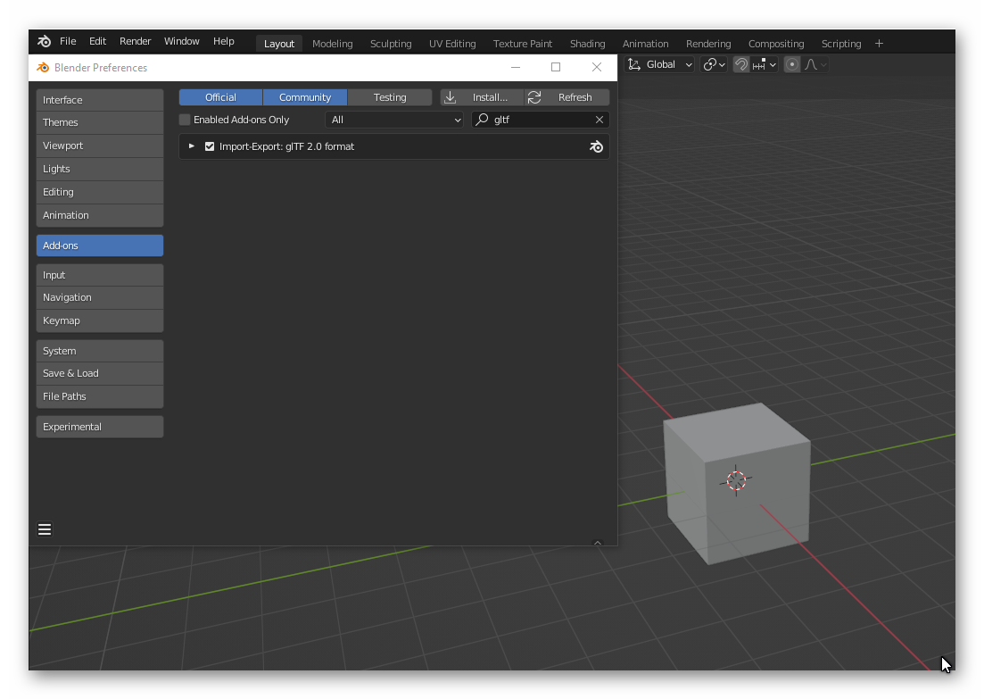The image size is (984, 699).
Task: Open the preferences hamburger menu
Action: pyautogui.click(x=45, y=530)
